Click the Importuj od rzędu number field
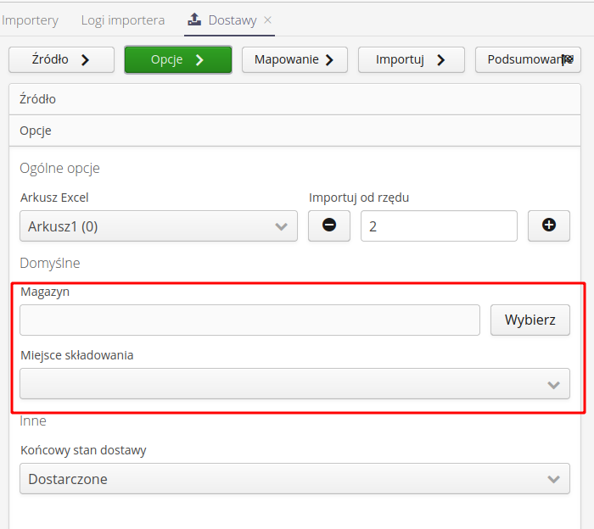The width and height of the screenshot is (594, 529). pos(438,226)
